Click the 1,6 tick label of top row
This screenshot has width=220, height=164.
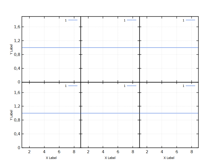pos(17,27)
